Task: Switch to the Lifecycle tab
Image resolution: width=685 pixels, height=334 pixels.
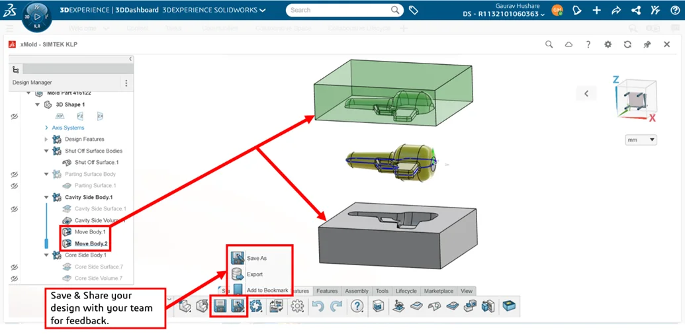Action: (x=406, y=291)
